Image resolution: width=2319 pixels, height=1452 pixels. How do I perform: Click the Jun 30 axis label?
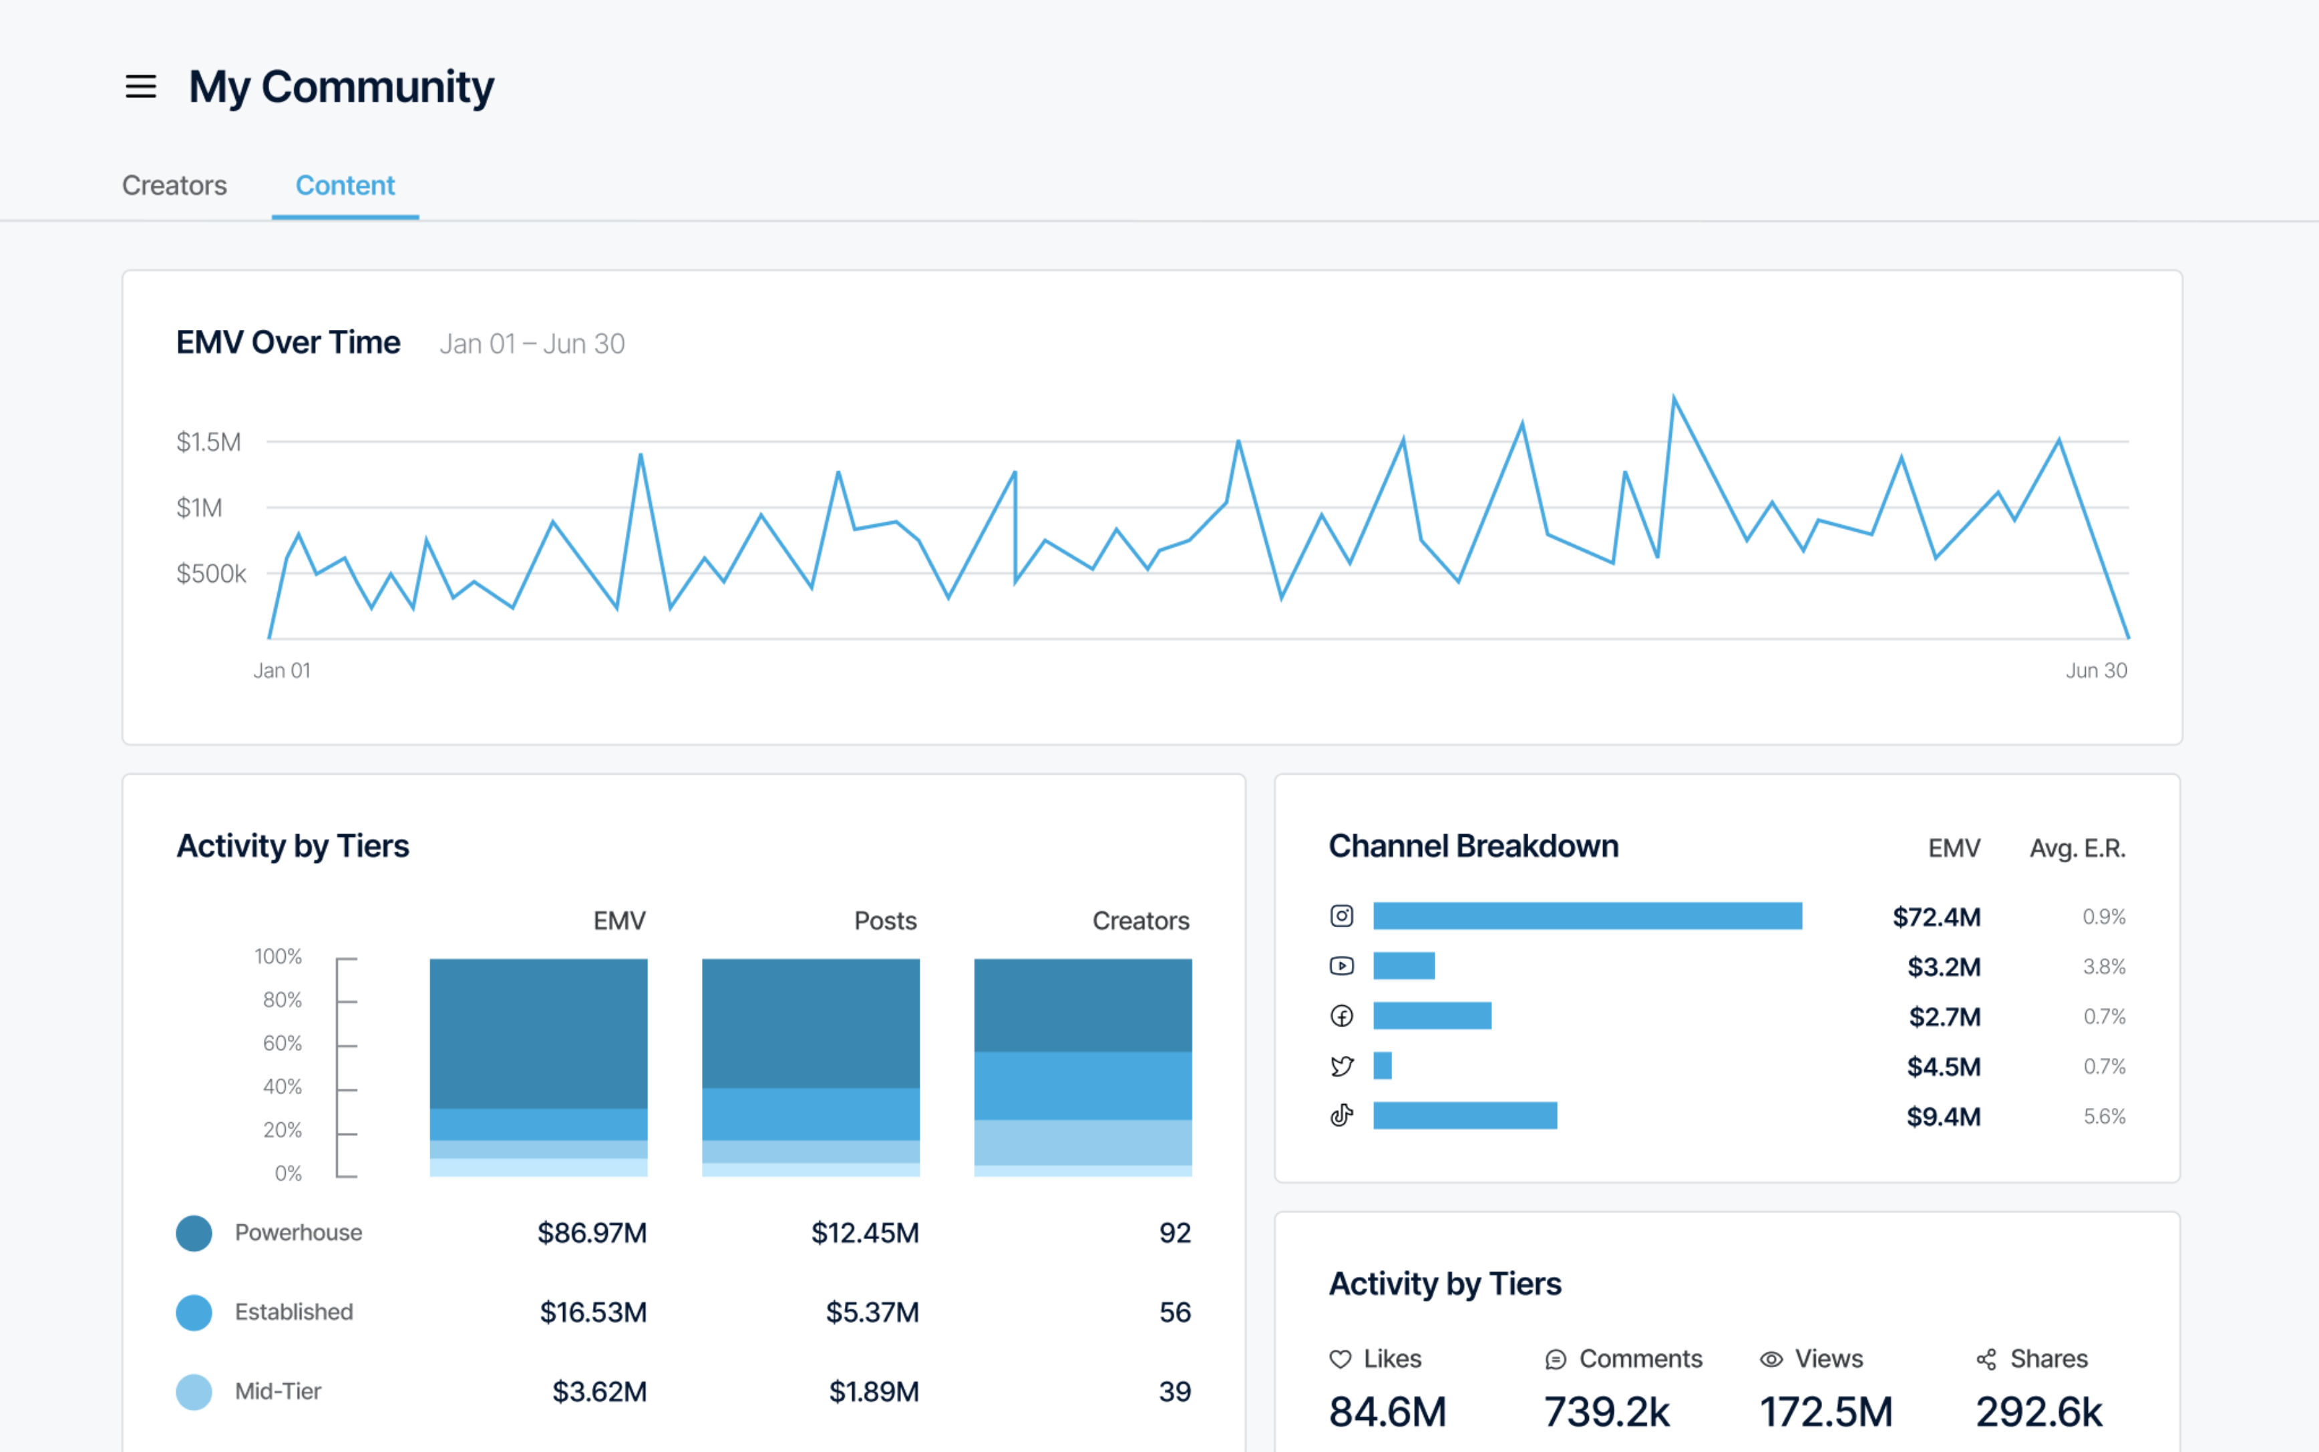(x=2097, y=671)
